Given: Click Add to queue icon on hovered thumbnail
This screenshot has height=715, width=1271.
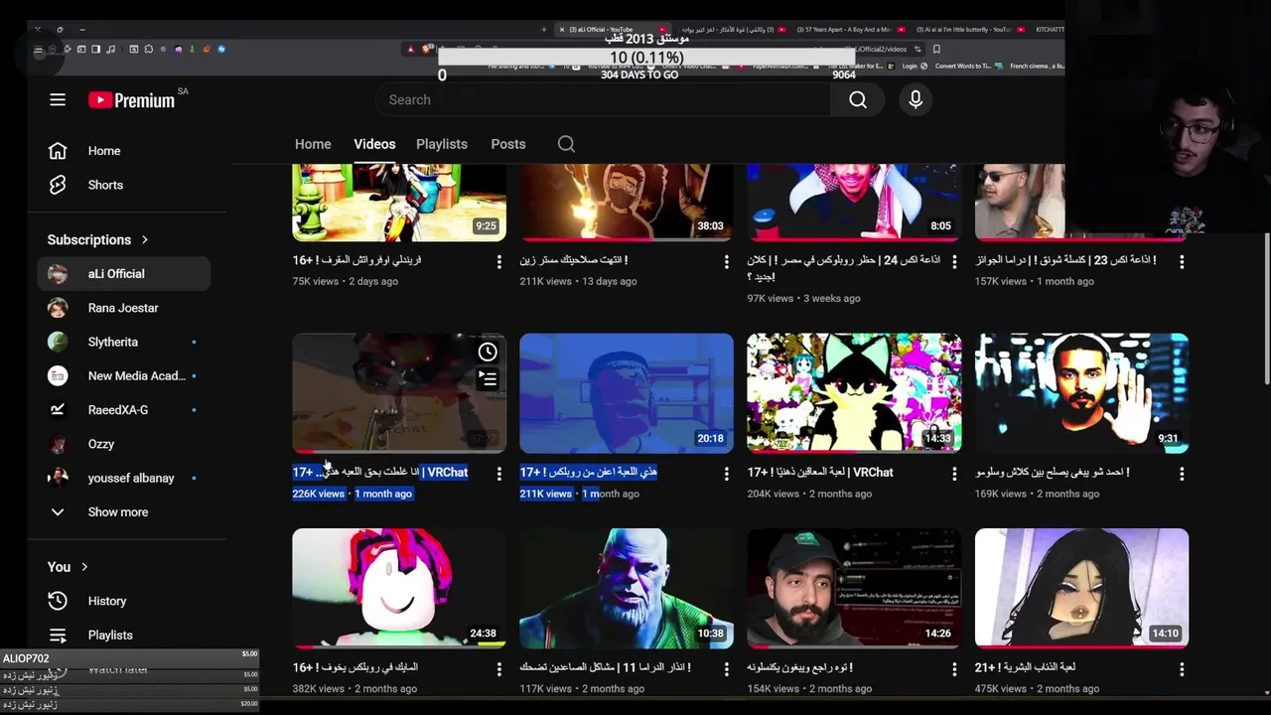Looking at the screenshot, I should click(x=488, y=378).
